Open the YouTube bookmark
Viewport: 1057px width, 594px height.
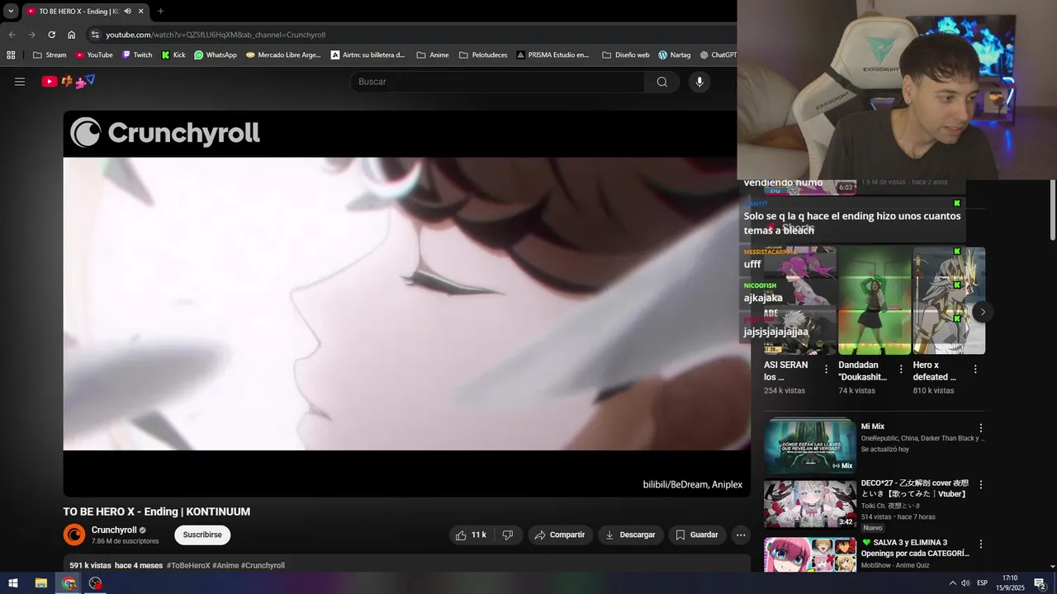(x=94, y=55)
